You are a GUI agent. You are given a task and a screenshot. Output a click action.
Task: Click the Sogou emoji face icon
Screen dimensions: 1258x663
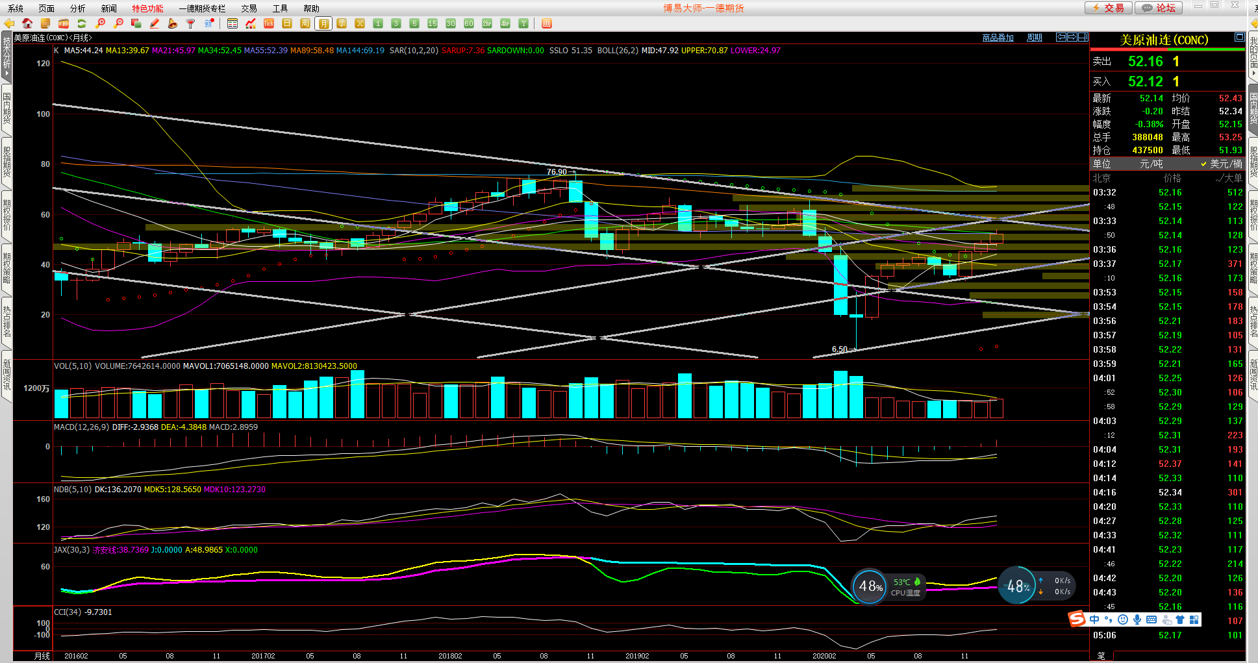[x=1123, y=619]
